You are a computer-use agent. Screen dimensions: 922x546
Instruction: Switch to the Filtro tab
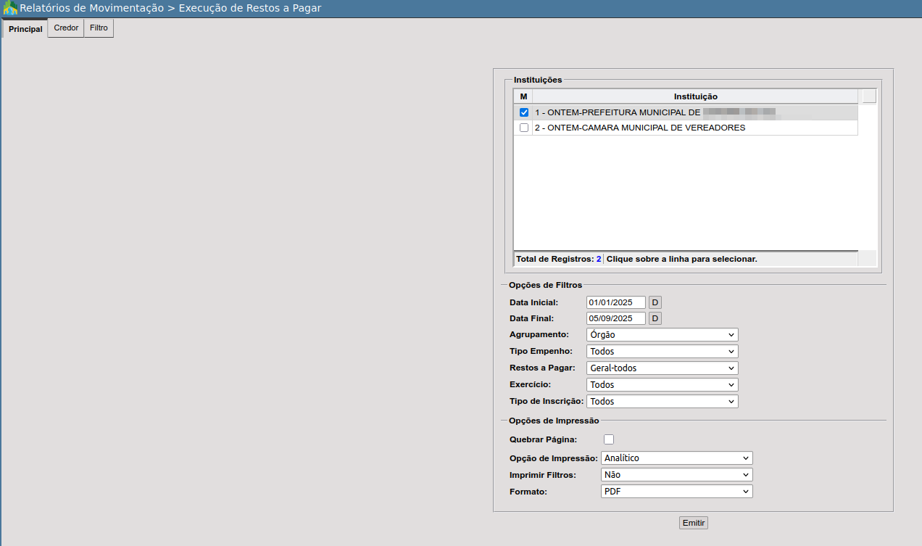click(99, 28)
